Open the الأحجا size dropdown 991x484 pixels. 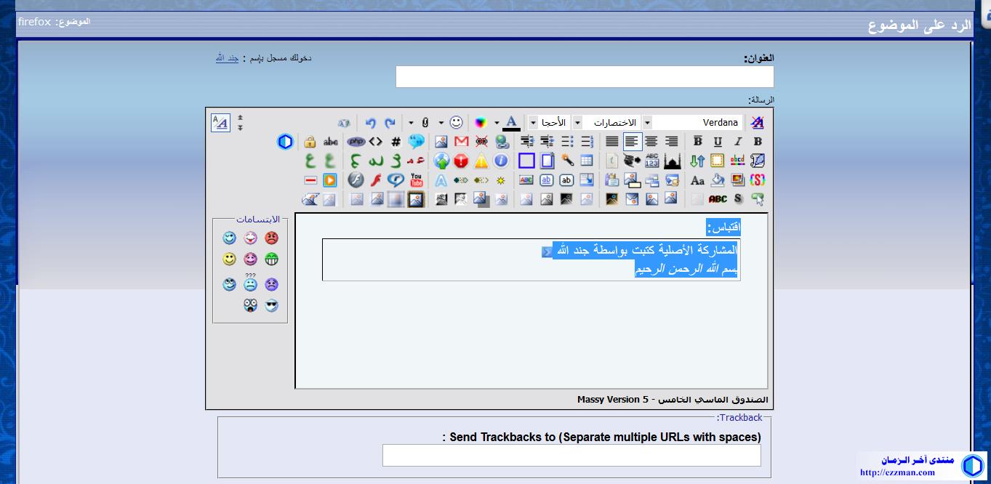coord(533,123)
